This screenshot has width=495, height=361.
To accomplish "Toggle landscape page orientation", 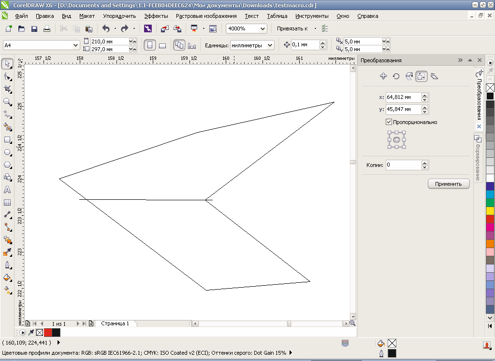I will point(162,45).
